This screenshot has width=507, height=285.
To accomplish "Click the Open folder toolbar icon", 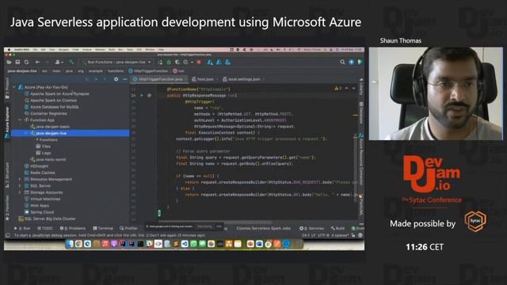I will pyautogui.click(x=9, y=62).
